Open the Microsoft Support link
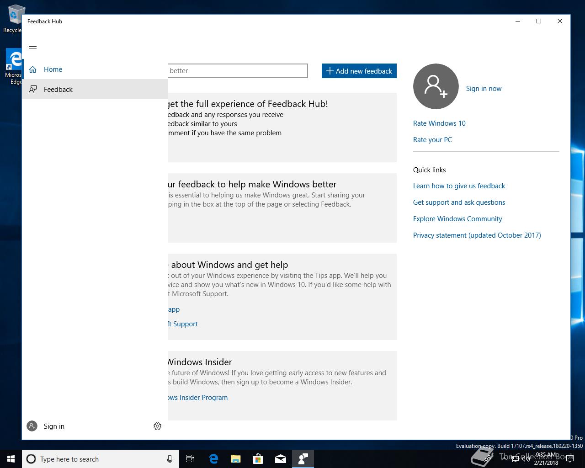Screen dimensions: 585x468 tap(183, 324)
